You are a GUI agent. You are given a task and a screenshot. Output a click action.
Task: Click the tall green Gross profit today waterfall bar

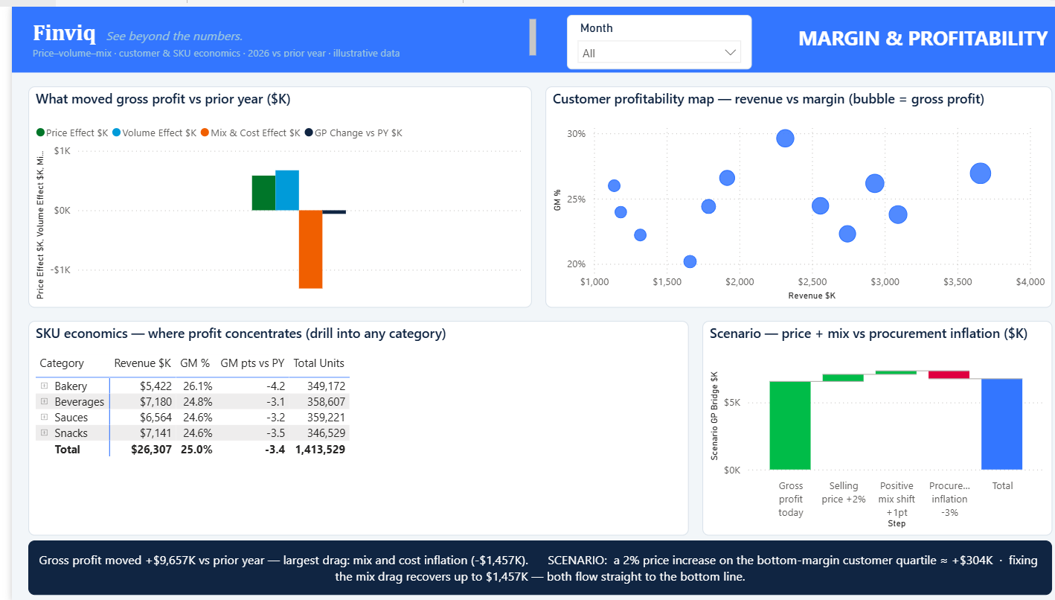coord(790,425)
